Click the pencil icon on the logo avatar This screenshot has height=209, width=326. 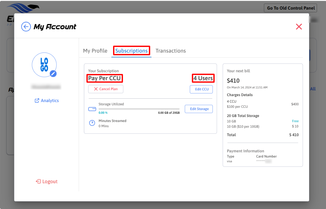point(53,74)
